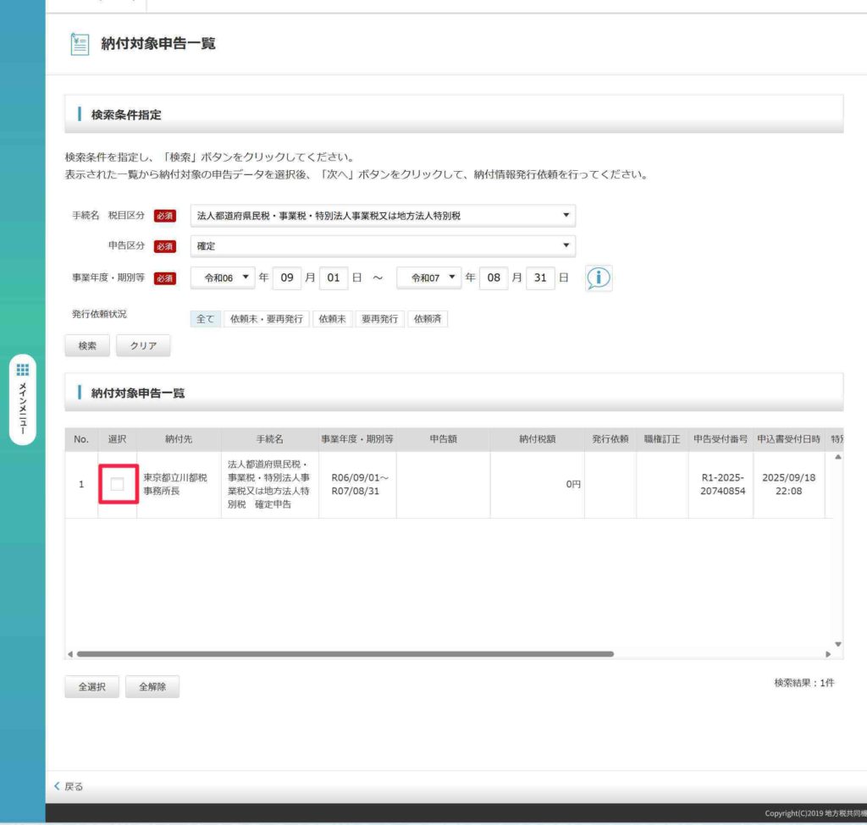Click horizontal scrollbar right arrow
The image size is (867, 825).
828,654
